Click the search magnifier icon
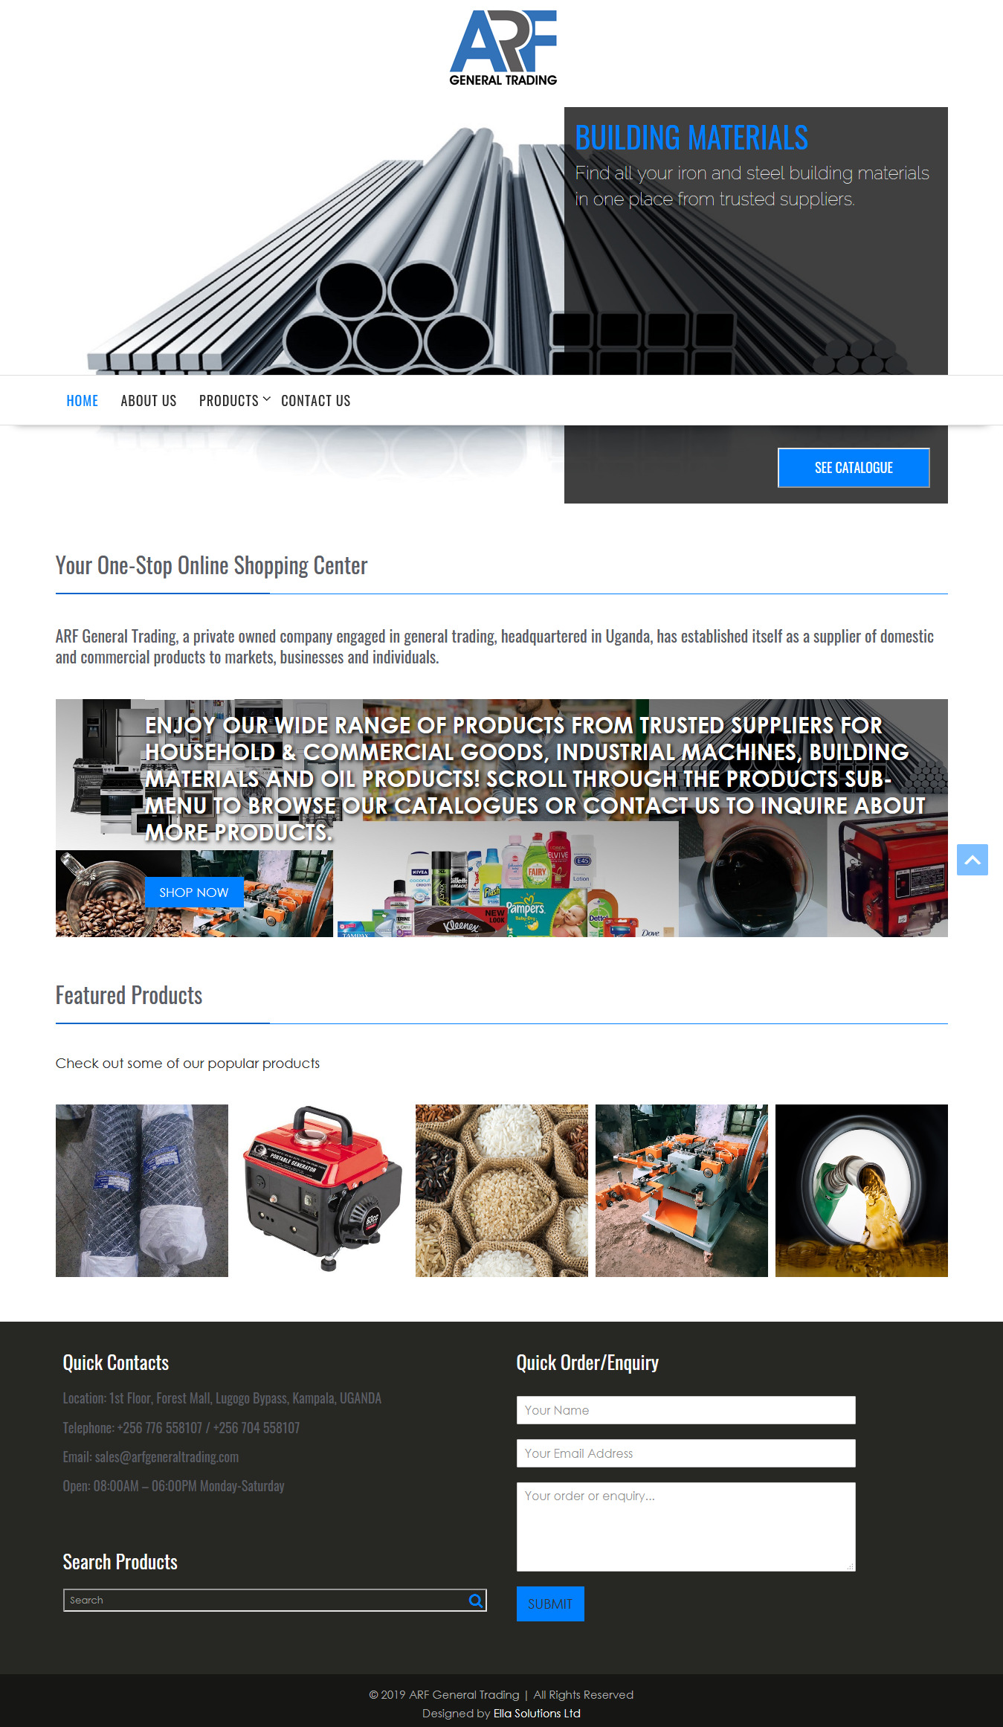The width and height of the screenshot is (1003, 1727). (x=476, y=1601)
